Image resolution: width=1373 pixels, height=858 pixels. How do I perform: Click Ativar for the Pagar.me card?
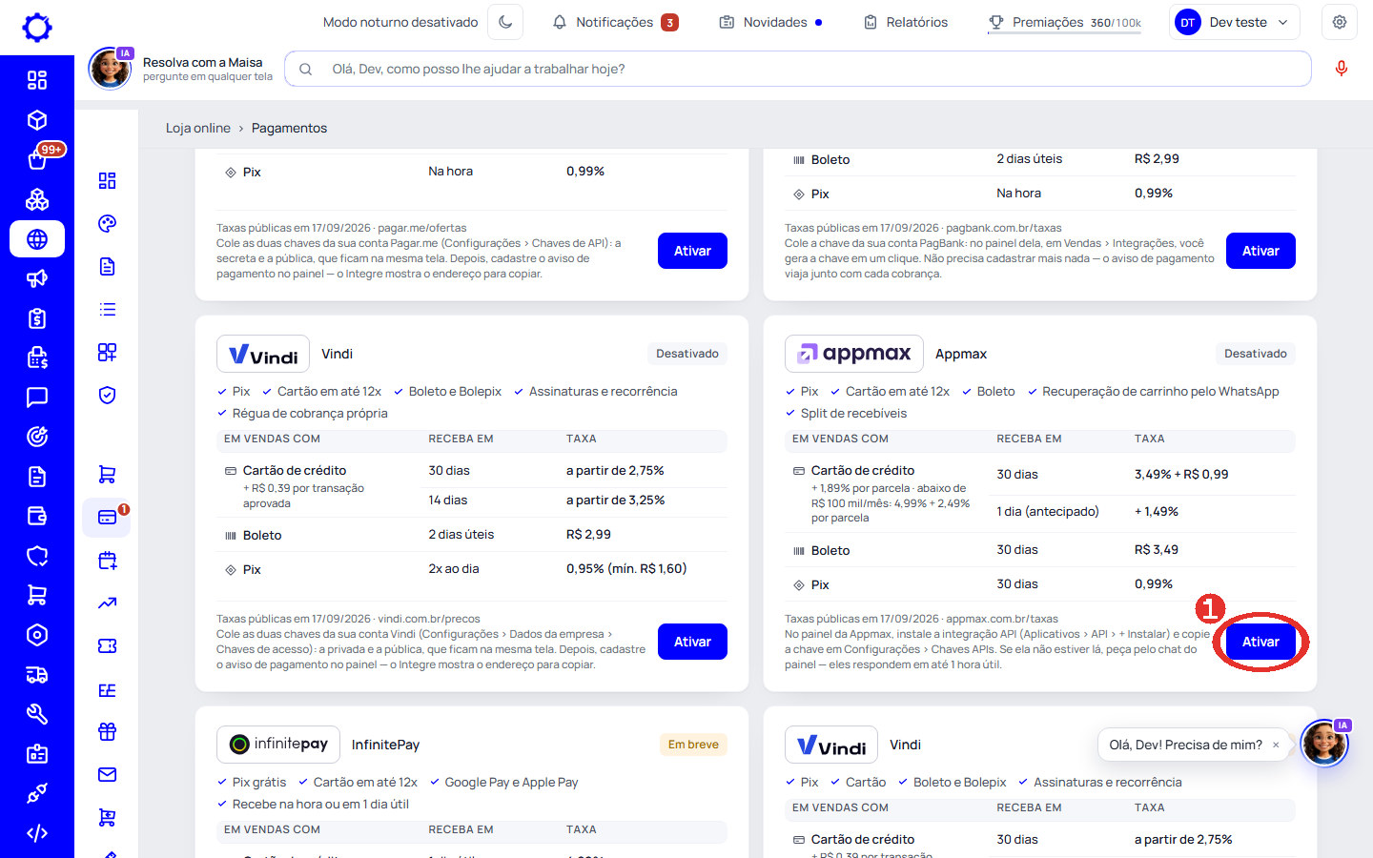coord(692,251)
